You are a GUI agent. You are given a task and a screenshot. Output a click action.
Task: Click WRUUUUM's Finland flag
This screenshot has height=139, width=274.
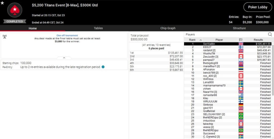241,101
